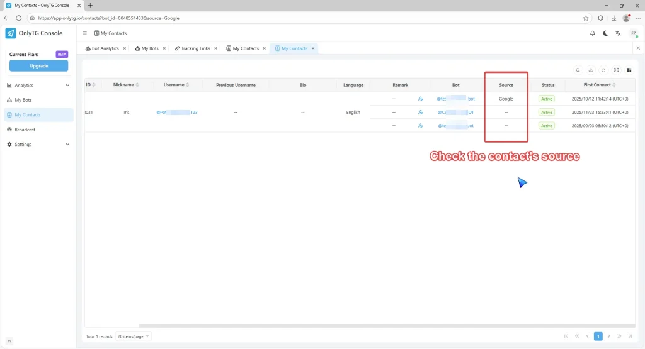Go to last page pagination button
Image resolution: width=645 pixels, height=349 pixels.
[x=630, y=336]
